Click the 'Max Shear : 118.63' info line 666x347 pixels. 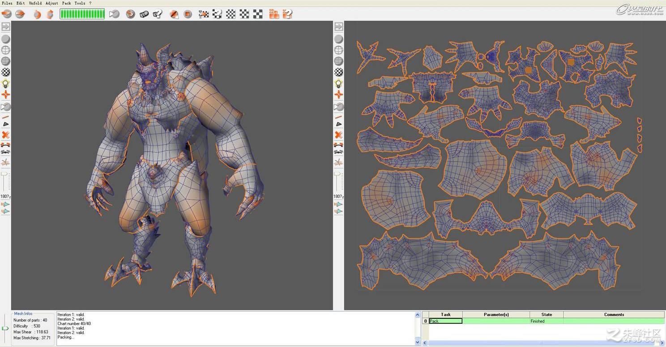point(31,332)
